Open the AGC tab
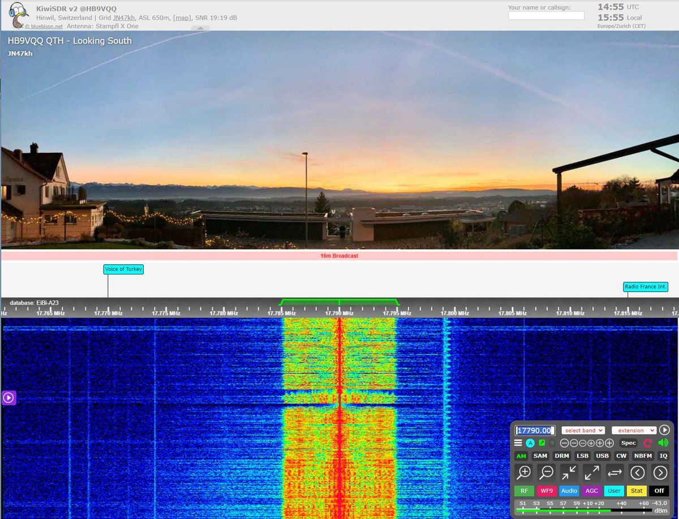Viewport: 679px width, 519px height. click(x=591, y=491)
